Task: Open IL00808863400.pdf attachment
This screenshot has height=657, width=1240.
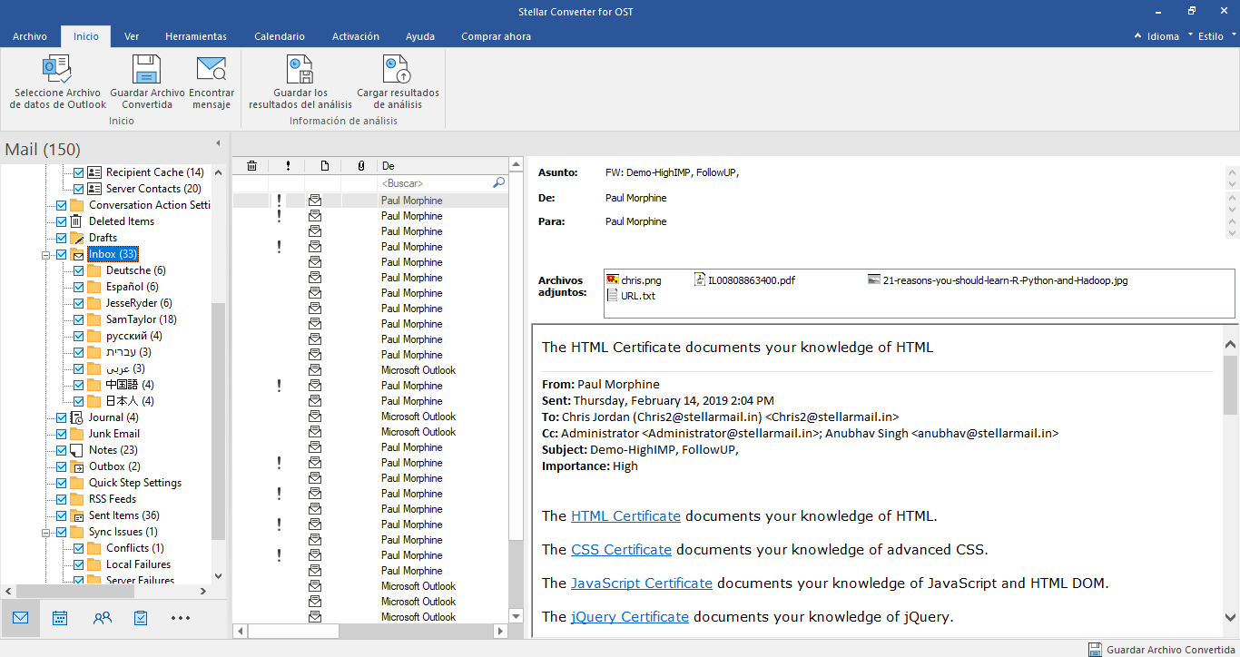Action: tap(744, 280)
